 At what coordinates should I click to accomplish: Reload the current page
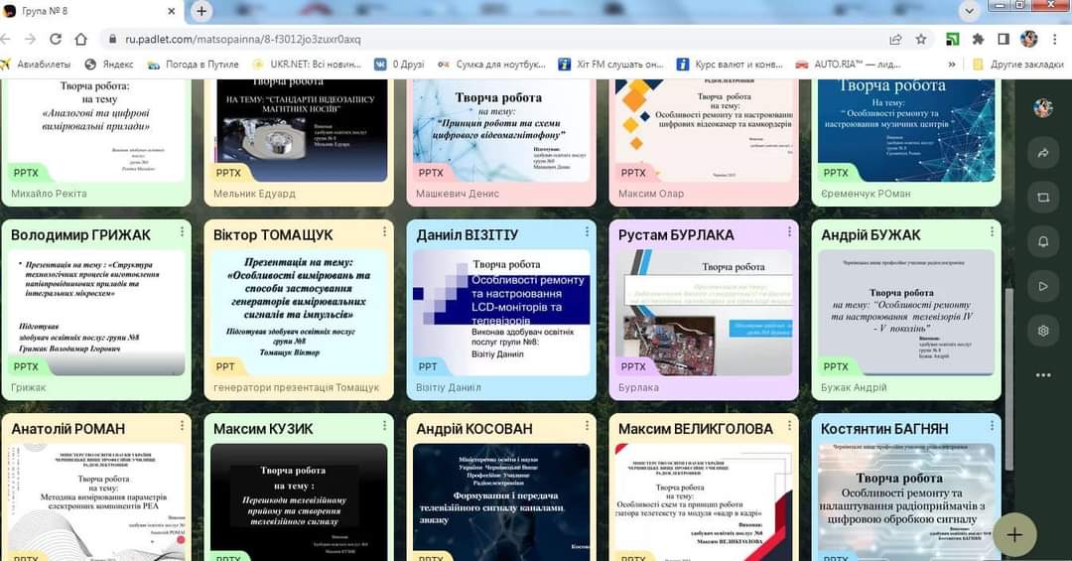pyautogui.click(x=56, y=39)
